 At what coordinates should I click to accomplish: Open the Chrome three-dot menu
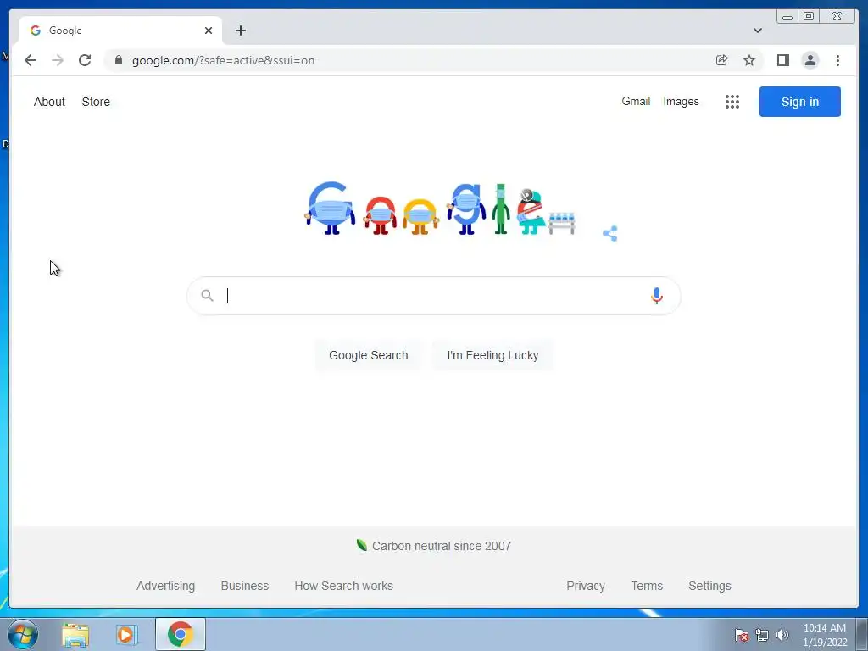tap(837, 60)
